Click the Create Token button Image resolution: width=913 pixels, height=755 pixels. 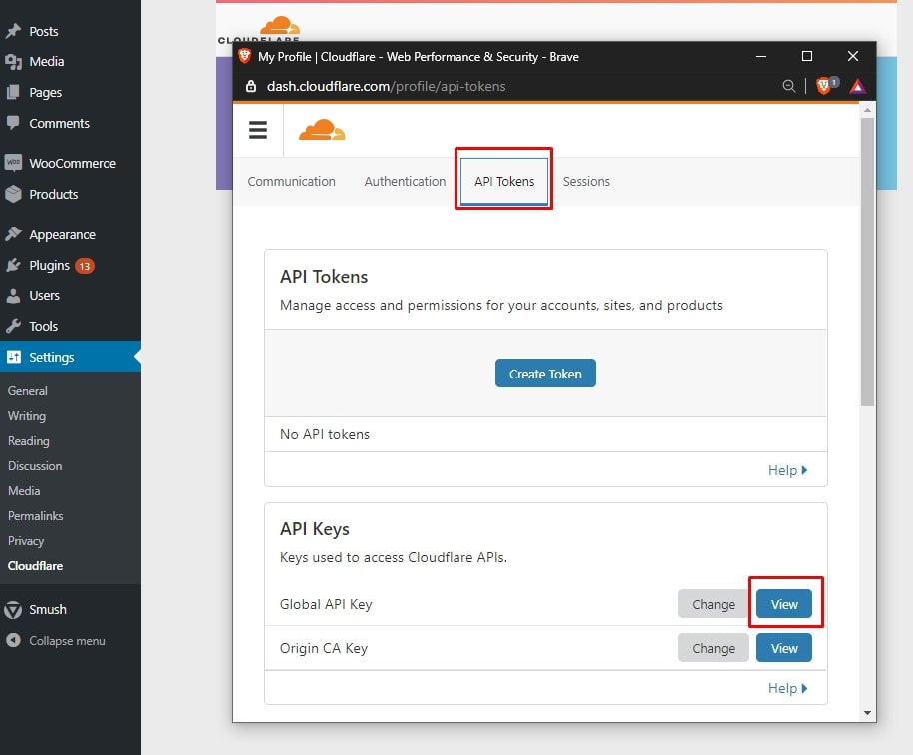click(x=545, y=374)
